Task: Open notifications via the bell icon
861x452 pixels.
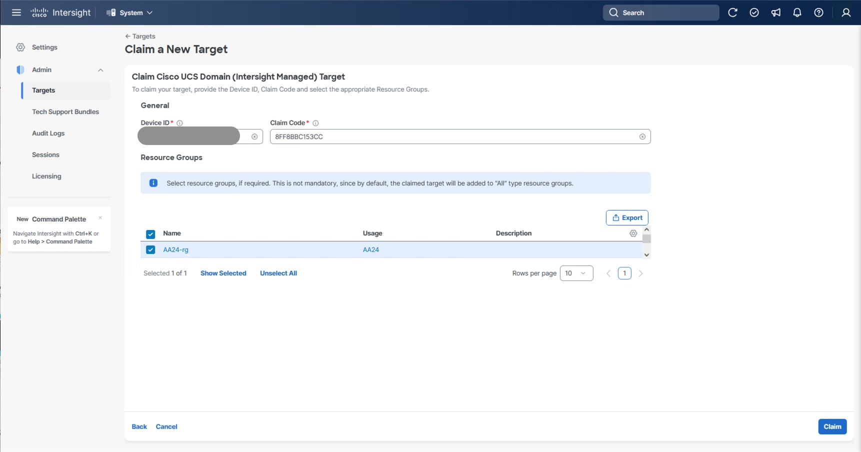Action: pos(797,12)
